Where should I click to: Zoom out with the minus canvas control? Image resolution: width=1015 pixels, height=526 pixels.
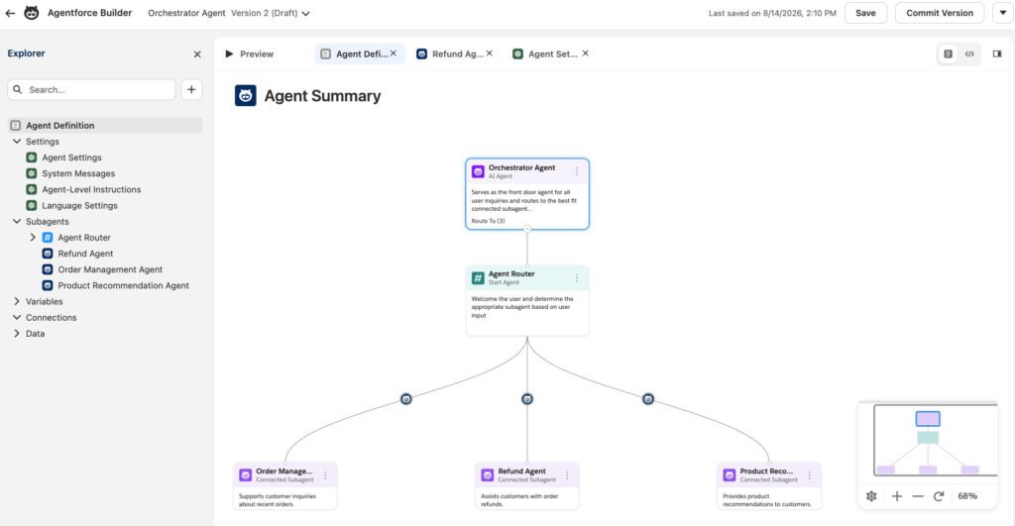[917, 496]
